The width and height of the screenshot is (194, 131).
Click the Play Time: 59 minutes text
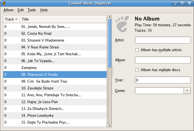(163, 25)
